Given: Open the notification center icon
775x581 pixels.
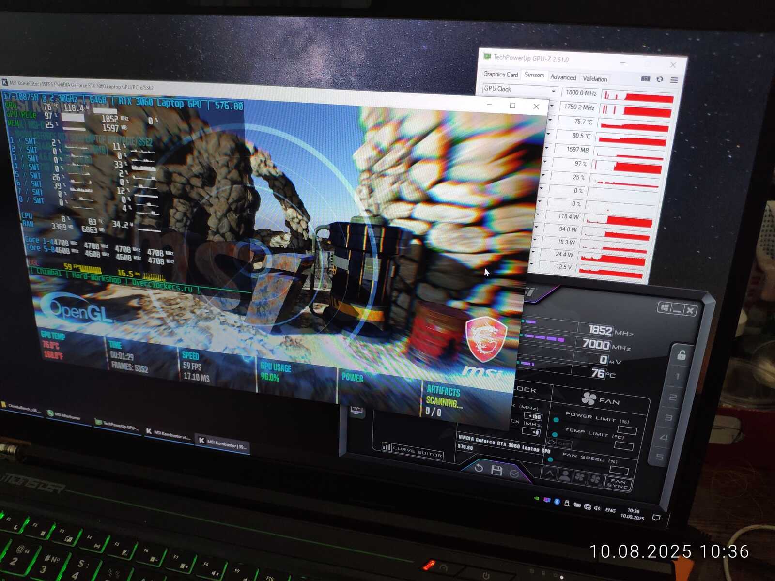Looking at the screenshot, I should [x=656, y=518].
